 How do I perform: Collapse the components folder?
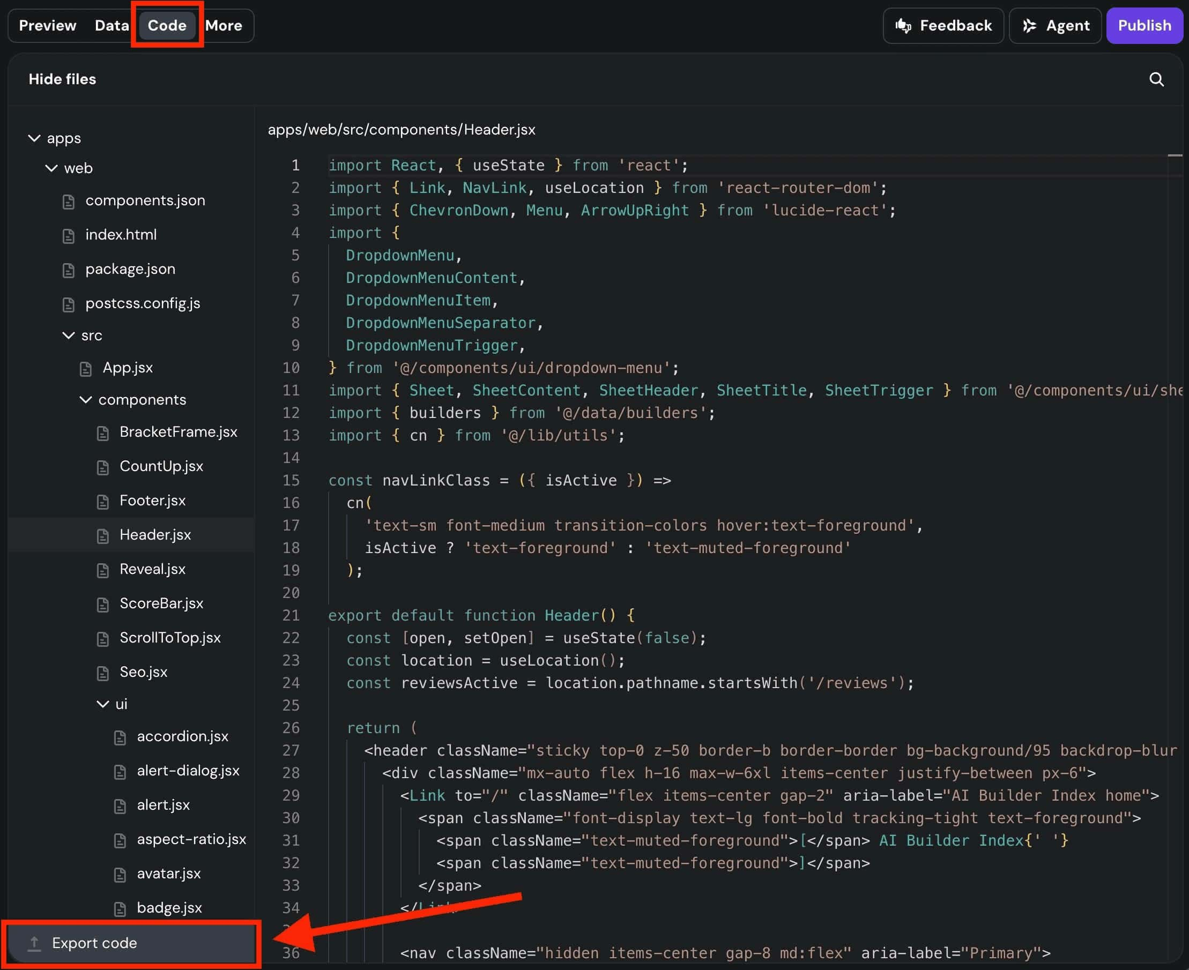click(86, 399)
